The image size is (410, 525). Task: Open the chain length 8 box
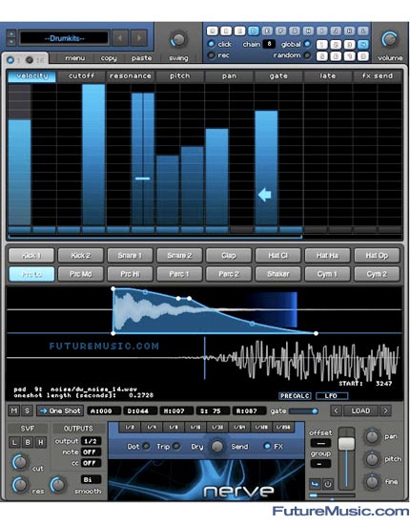(x=269, y=44)
